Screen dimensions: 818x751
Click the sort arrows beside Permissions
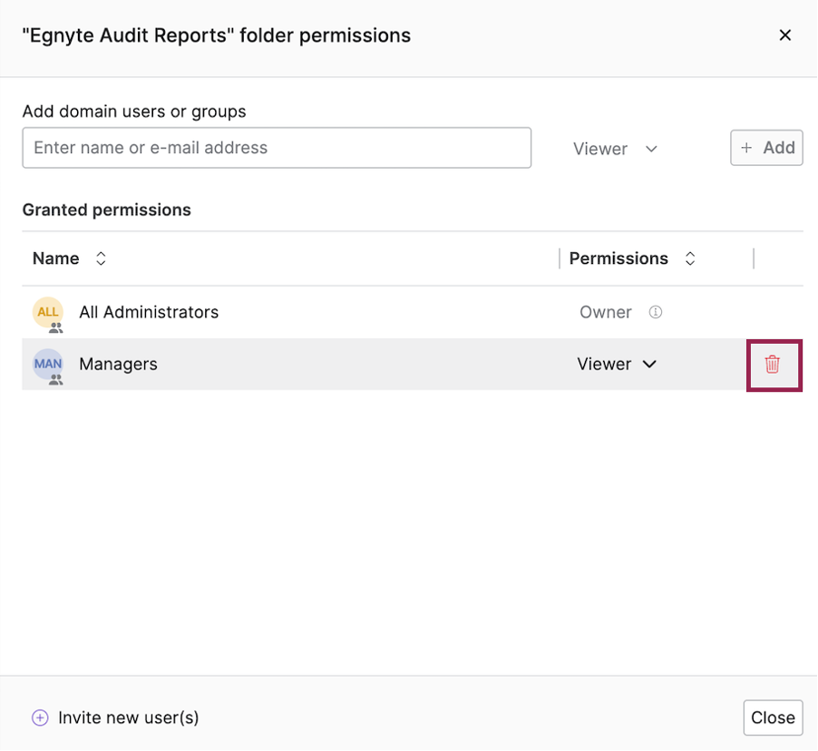(690, 258)
